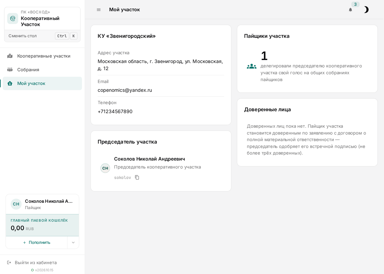This screenshot has height=274, width=384.
Task: Click the Кооперативный Участок workspace header
Action: 42,19
